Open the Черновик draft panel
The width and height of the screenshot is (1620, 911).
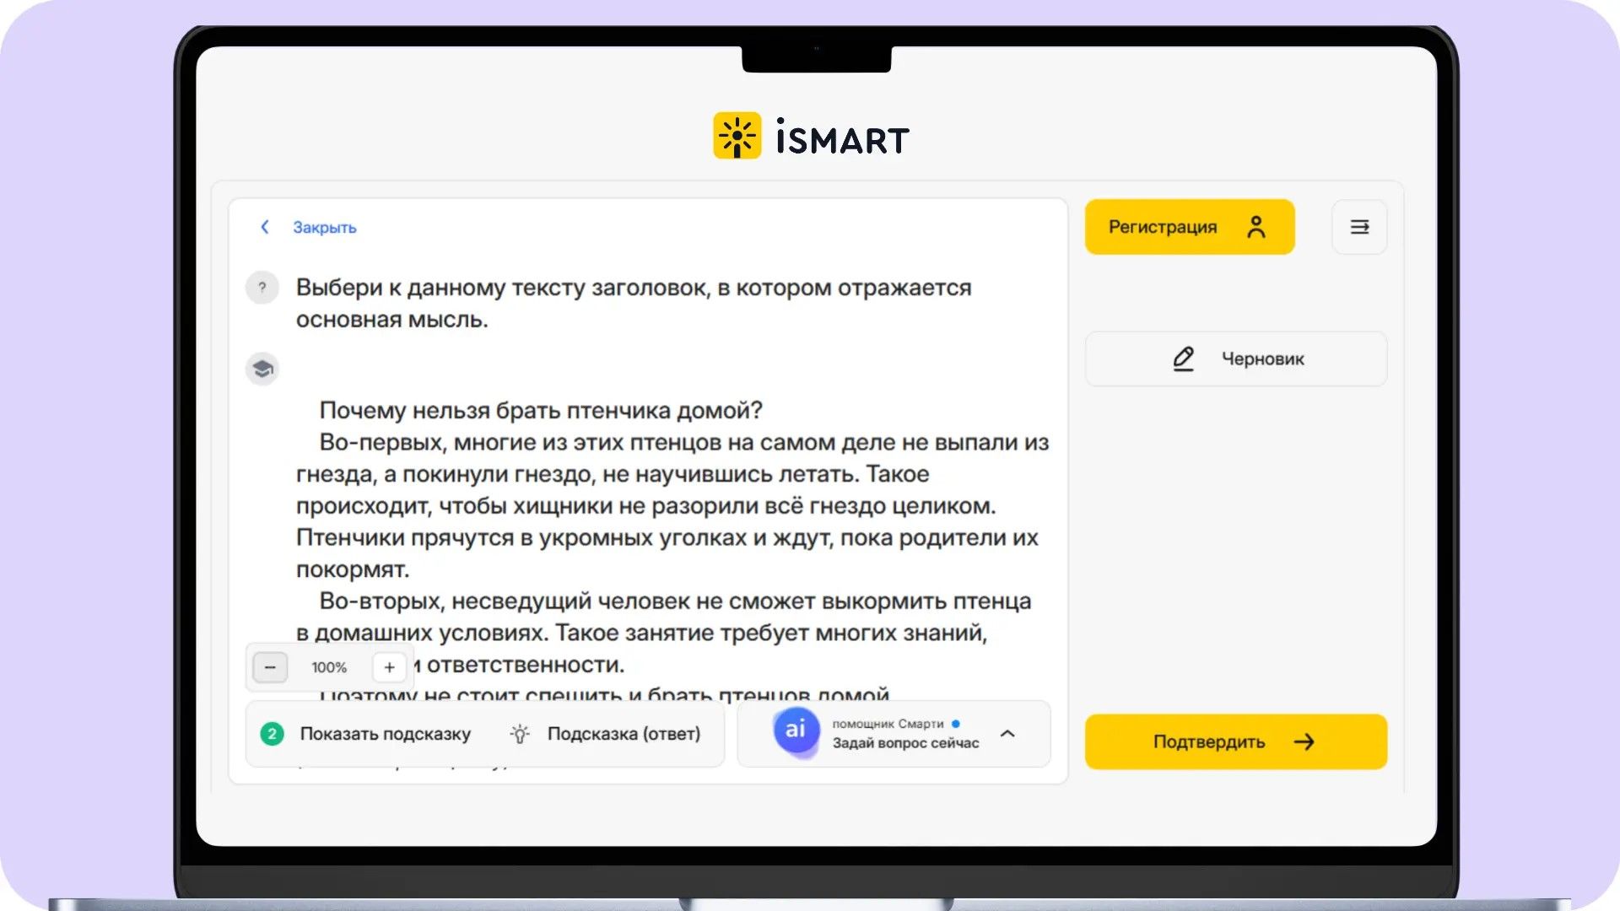(x=1236, y=358)
